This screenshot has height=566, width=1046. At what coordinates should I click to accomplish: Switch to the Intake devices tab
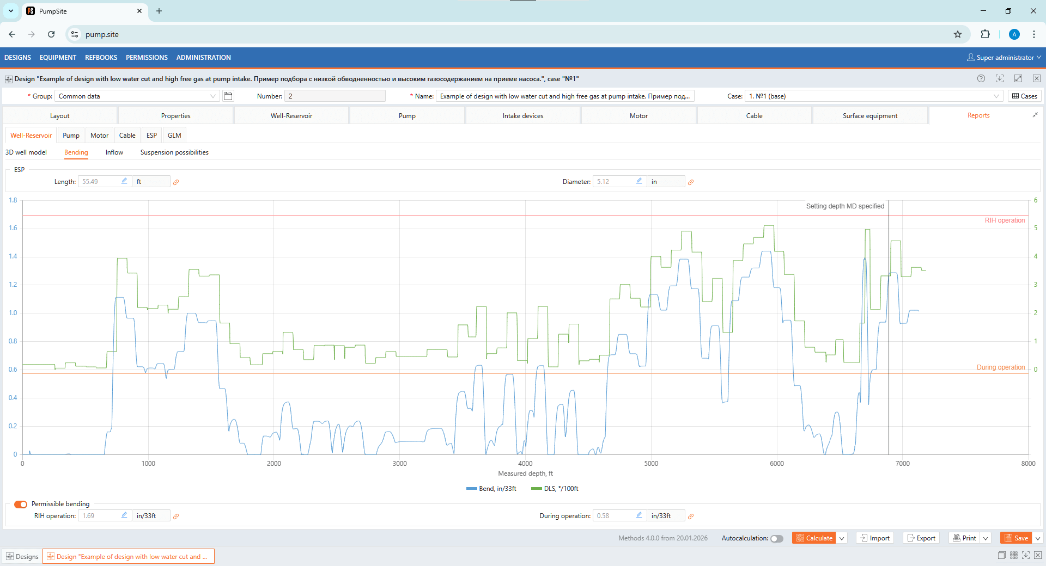click(522, 116)
